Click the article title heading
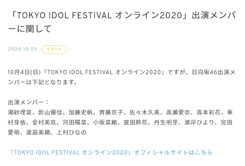Screen dimensions: 245x166 click(122, 22)
